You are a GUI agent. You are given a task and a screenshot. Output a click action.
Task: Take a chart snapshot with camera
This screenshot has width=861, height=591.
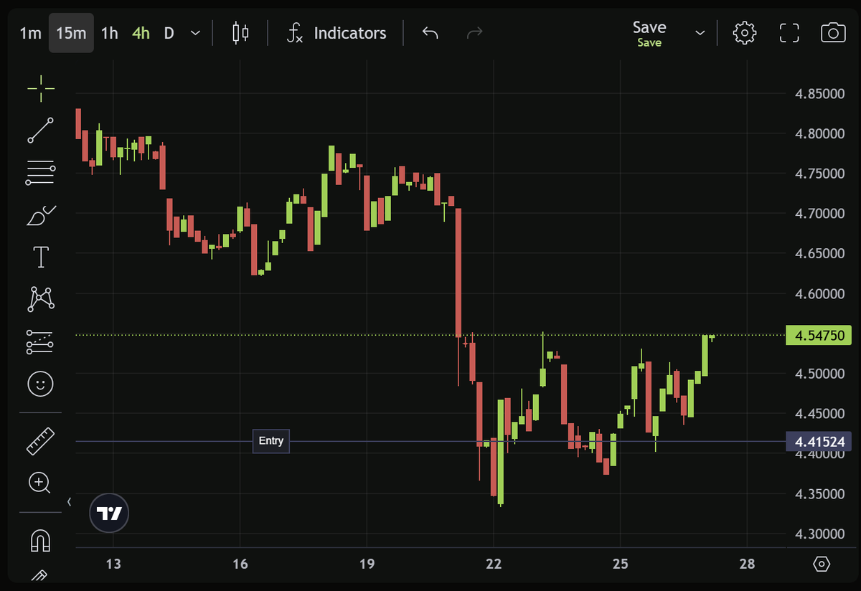click(x=833, y=33)
